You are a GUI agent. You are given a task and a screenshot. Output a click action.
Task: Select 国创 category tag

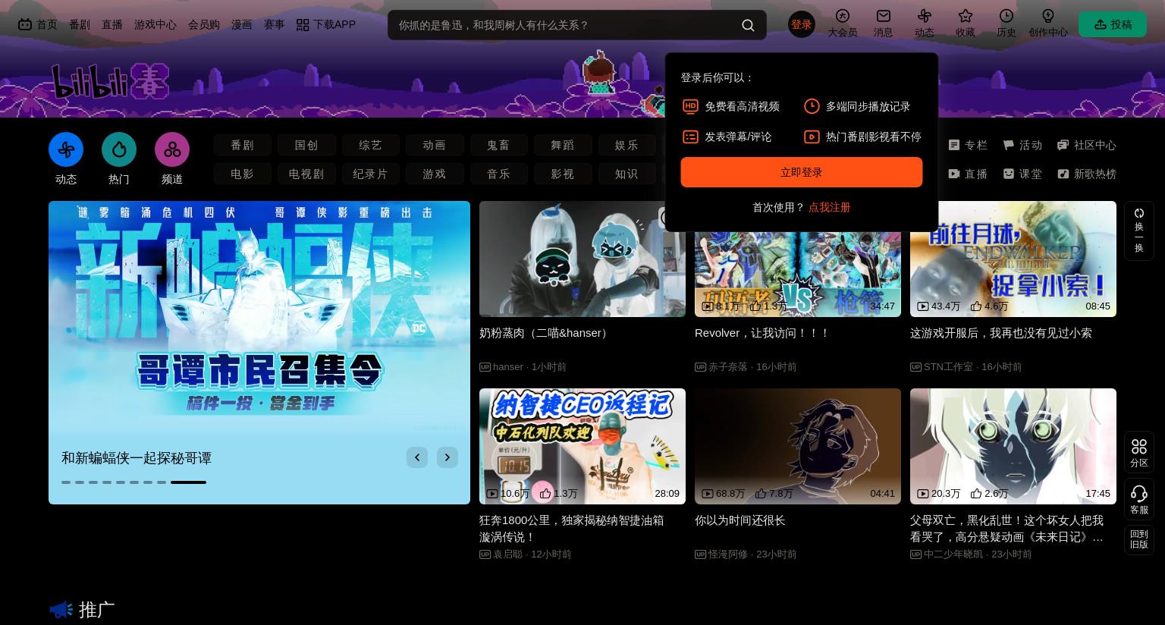click(x=306, y=145)
